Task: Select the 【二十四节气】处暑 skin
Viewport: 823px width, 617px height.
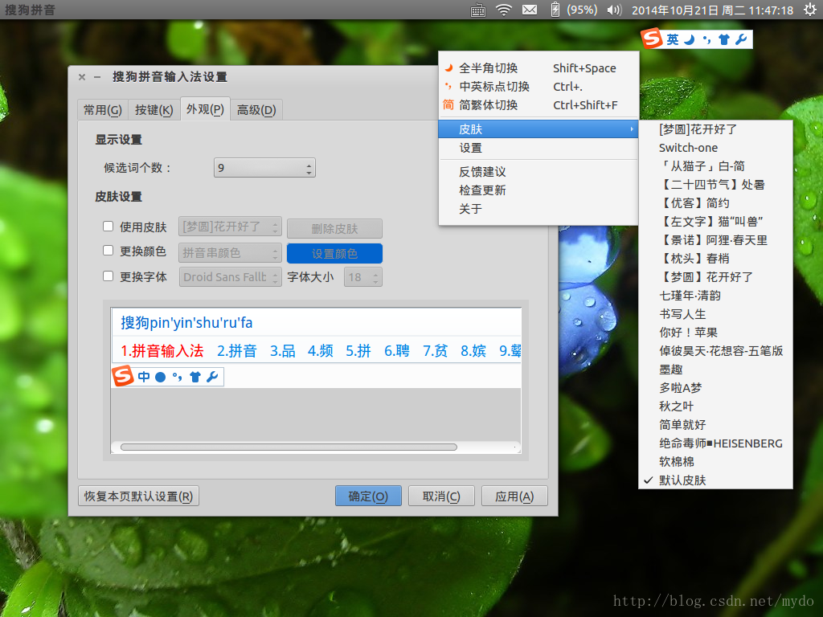Action: pyautogui.click(x=715, y=185)
